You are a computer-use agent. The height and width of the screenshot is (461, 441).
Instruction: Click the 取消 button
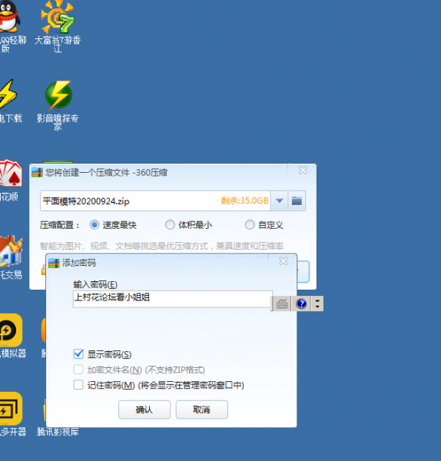click(202, 410)
